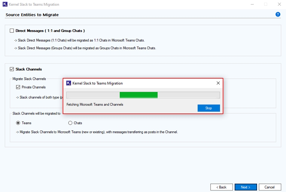Click the 'Slack Channels will be migrated to' label

coord(36,114)
